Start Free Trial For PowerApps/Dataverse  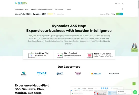pyautogui.click(x=69, y=55)
